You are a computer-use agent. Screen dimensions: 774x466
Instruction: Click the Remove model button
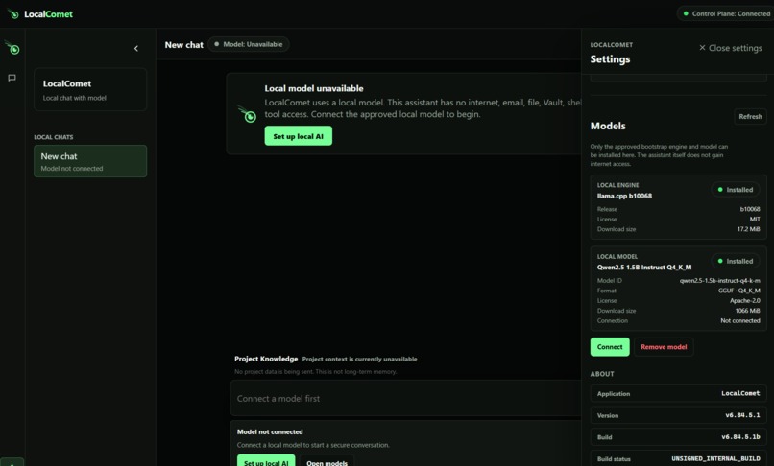point(664,347)
